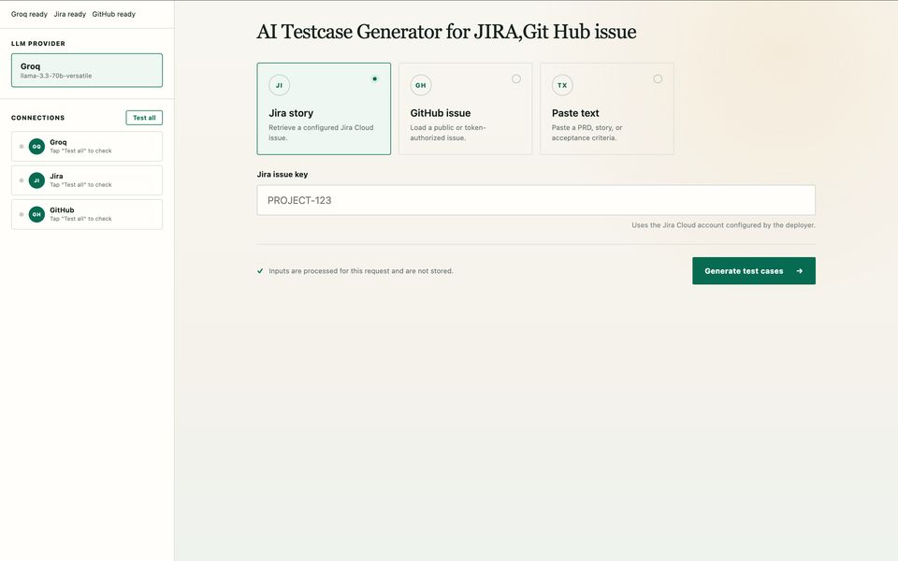
Task: Click the Jira issue key label
Action: pyautogui.click(x=282, y=175)
